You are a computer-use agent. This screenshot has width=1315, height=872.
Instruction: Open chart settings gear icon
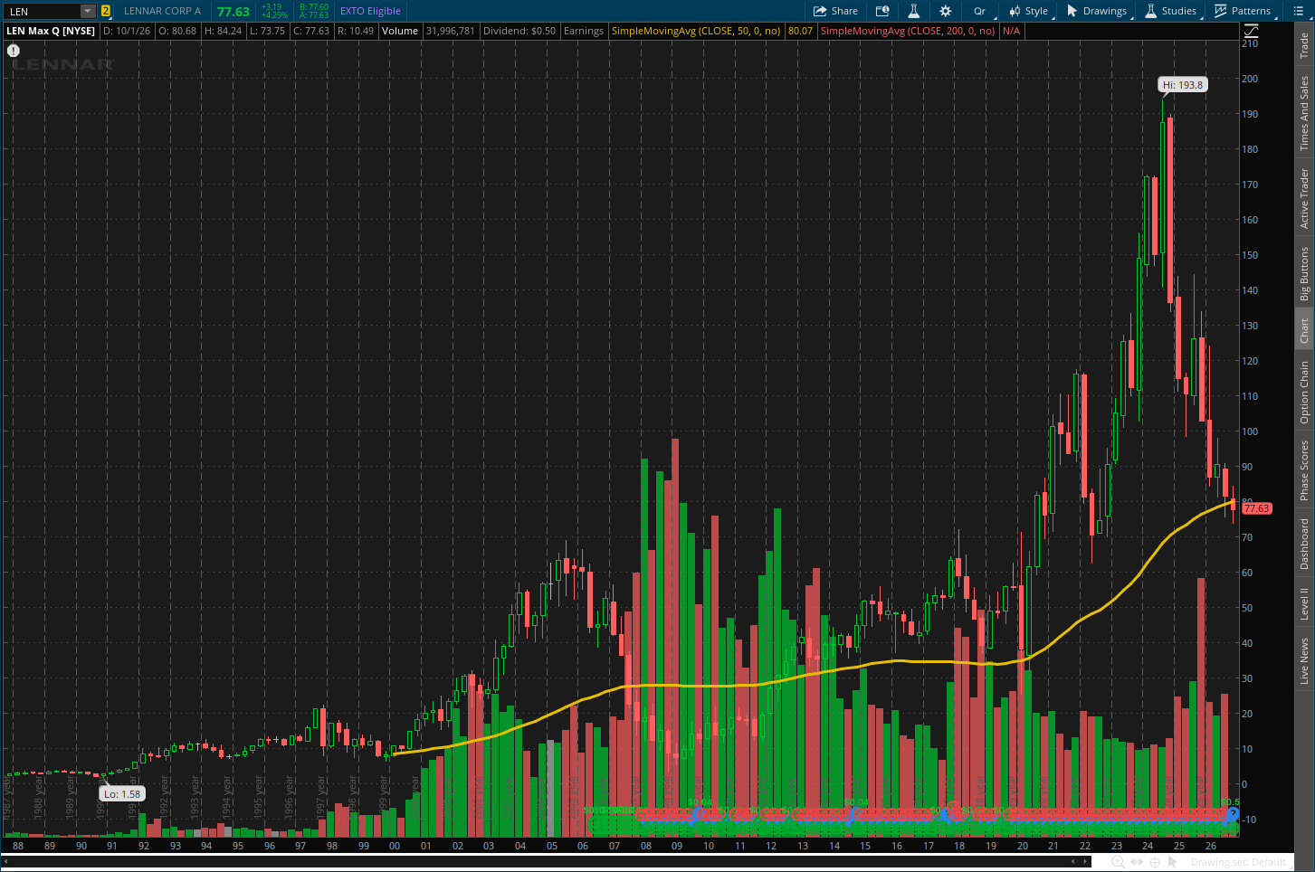pos(946,11)
